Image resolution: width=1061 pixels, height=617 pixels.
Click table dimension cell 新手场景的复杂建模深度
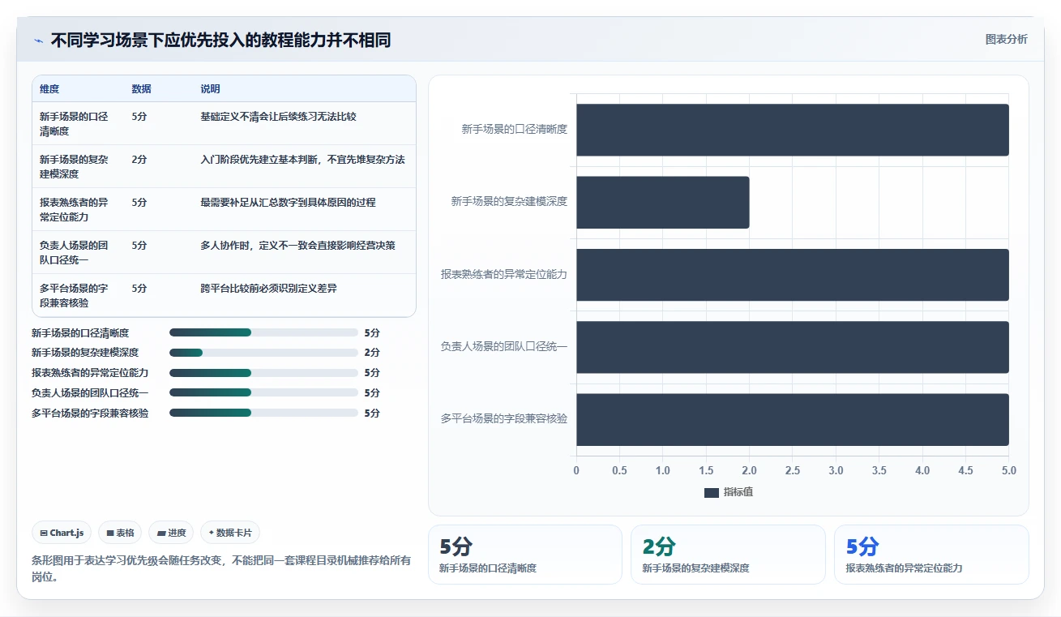[74, 167]
